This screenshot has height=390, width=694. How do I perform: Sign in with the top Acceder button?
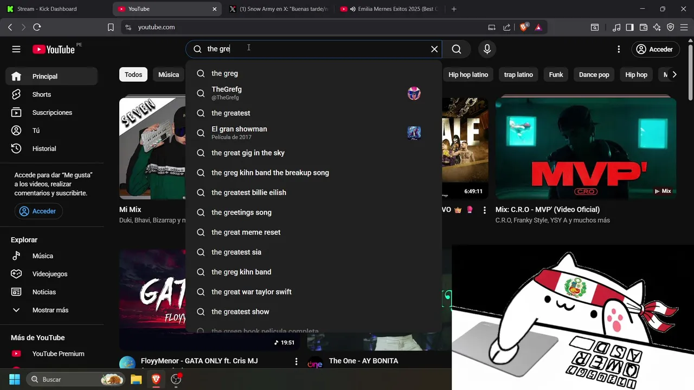pos(655,49)
